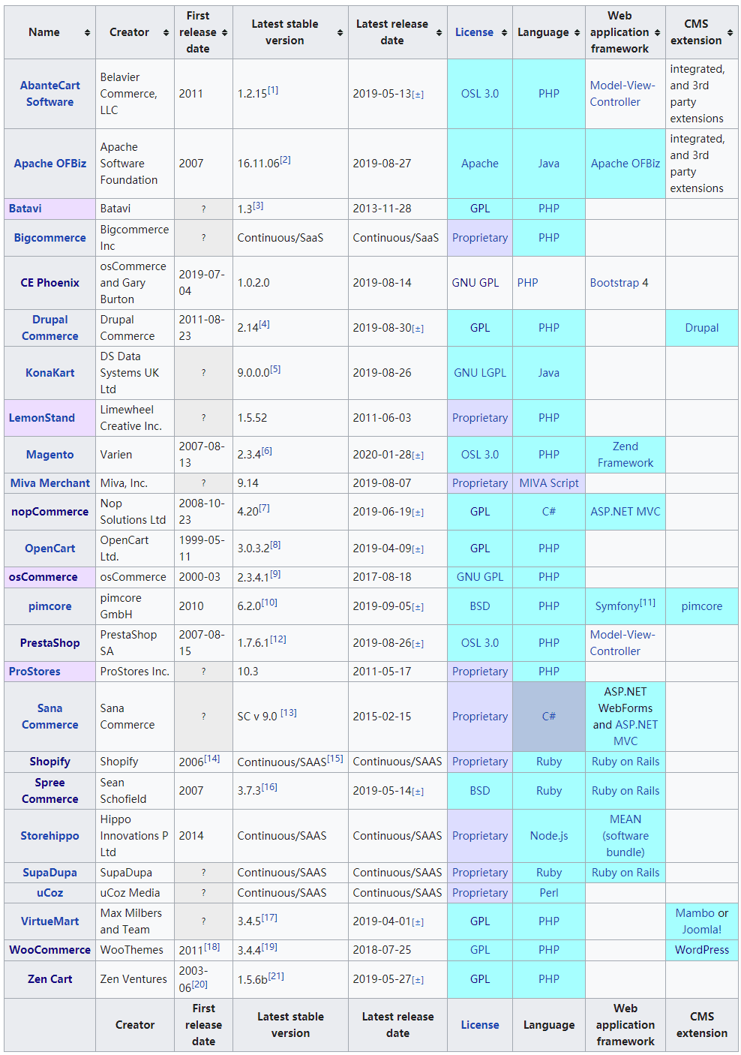The image size is (741, 1055).
Task: Sort by Latest stable version arrows
Action: [x=340, y=33]
